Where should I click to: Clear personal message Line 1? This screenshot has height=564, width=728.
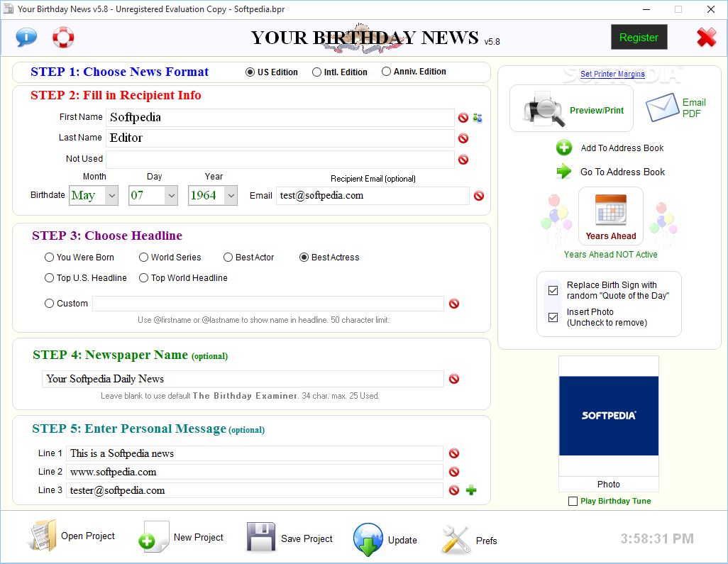(454, 453)
